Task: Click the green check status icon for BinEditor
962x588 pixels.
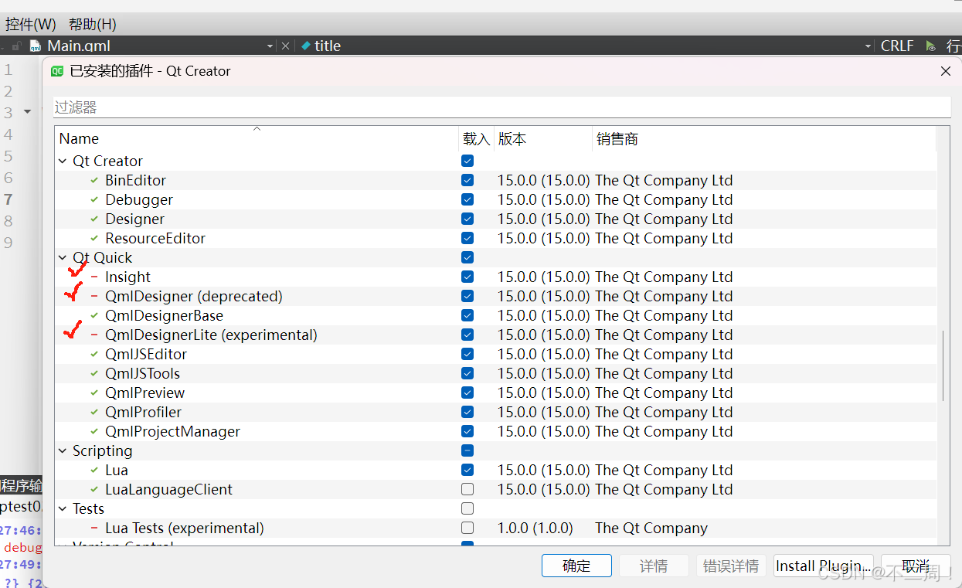Action: click(94, 180)
